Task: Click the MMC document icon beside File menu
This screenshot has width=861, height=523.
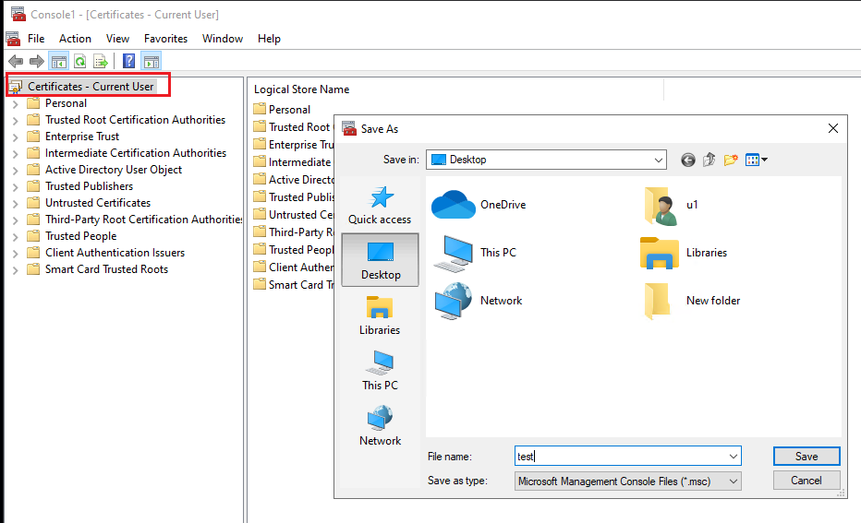Action: pos(13,39)
